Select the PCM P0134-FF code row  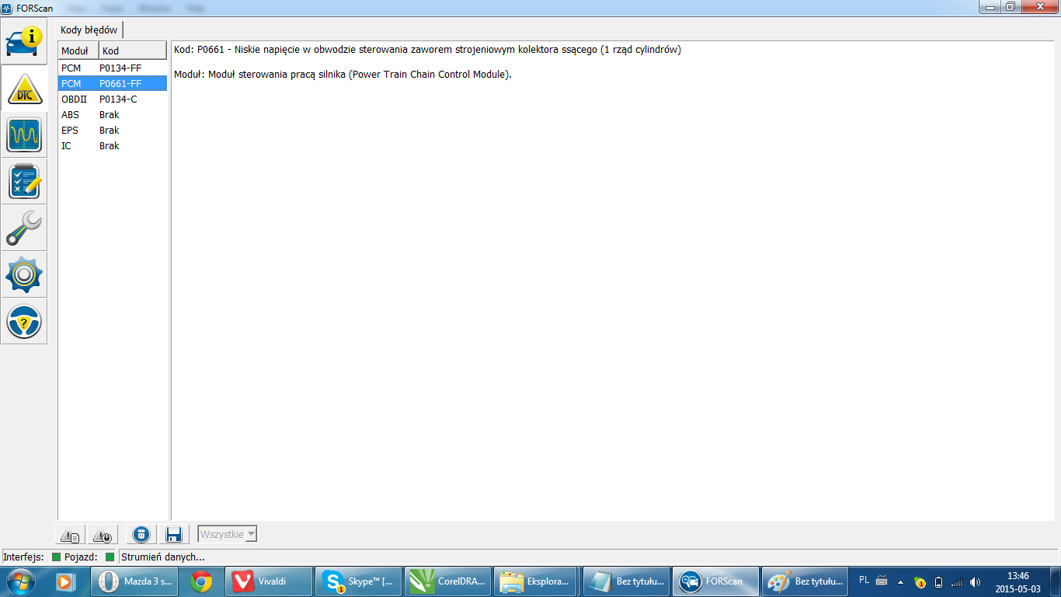click(x=113, y=68)
